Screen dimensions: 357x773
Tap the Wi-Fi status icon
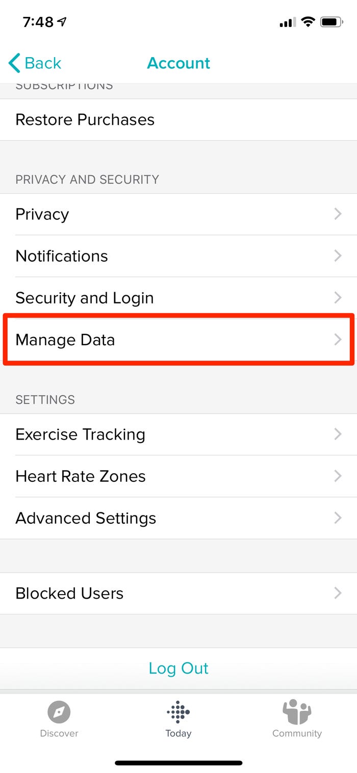tap(308, 22)
